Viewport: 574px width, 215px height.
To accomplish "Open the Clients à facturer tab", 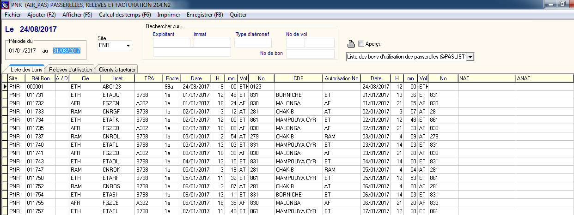I will tap(117, 70).
